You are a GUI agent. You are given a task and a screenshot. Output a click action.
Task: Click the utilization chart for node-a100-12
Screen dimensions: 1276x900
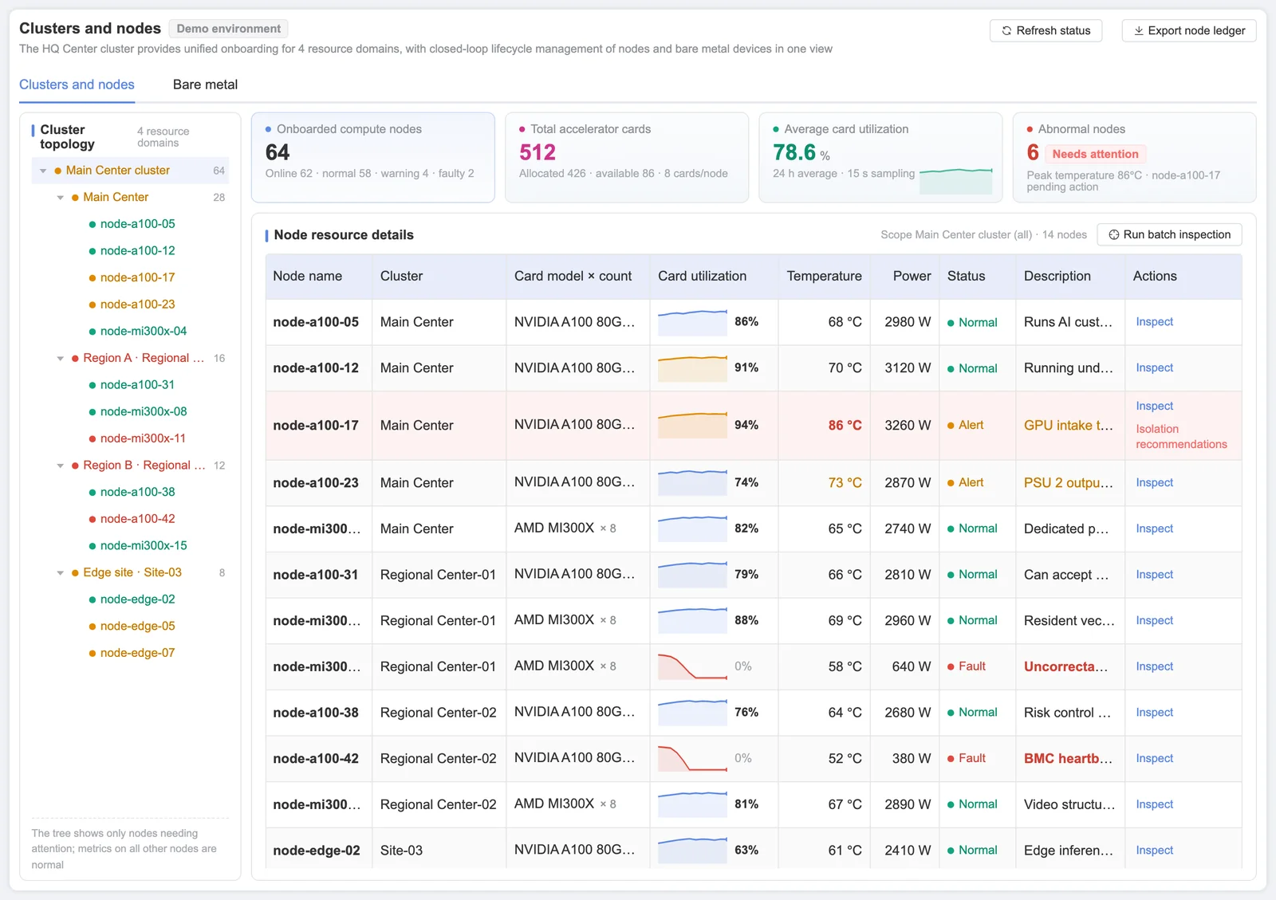click(x=692, y=368)
